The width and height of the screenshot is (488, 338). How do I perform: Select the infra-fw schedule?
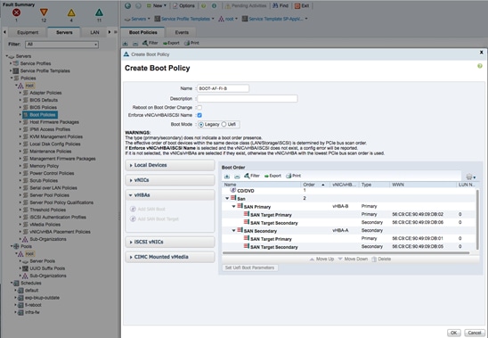[32, 312]
